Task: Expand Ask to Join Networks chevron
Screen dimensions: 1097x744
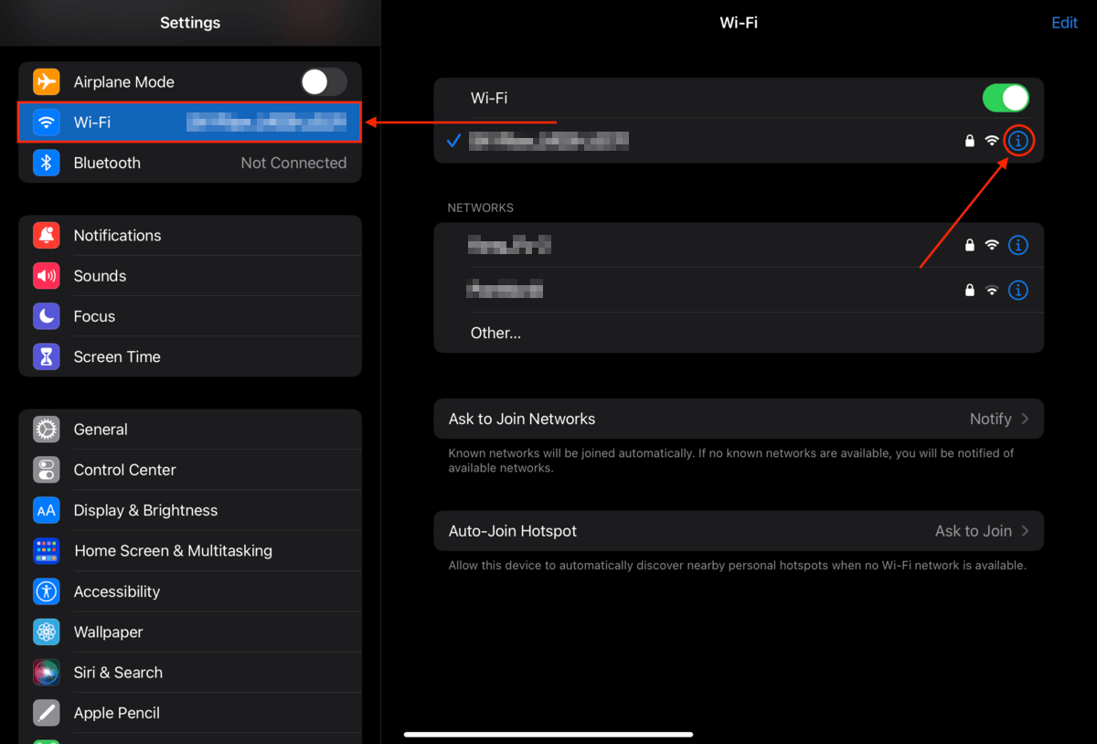Action: 1025,419
